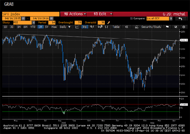Select the YTD range button

(x=32, y=27)
